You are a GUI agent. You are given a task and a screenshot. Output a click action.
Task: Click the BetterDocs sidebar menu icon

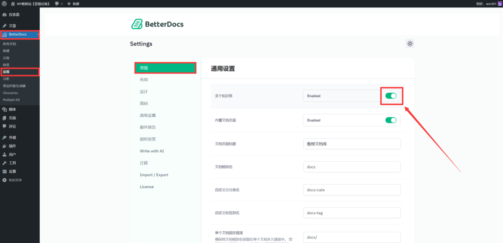pos(4,34)
